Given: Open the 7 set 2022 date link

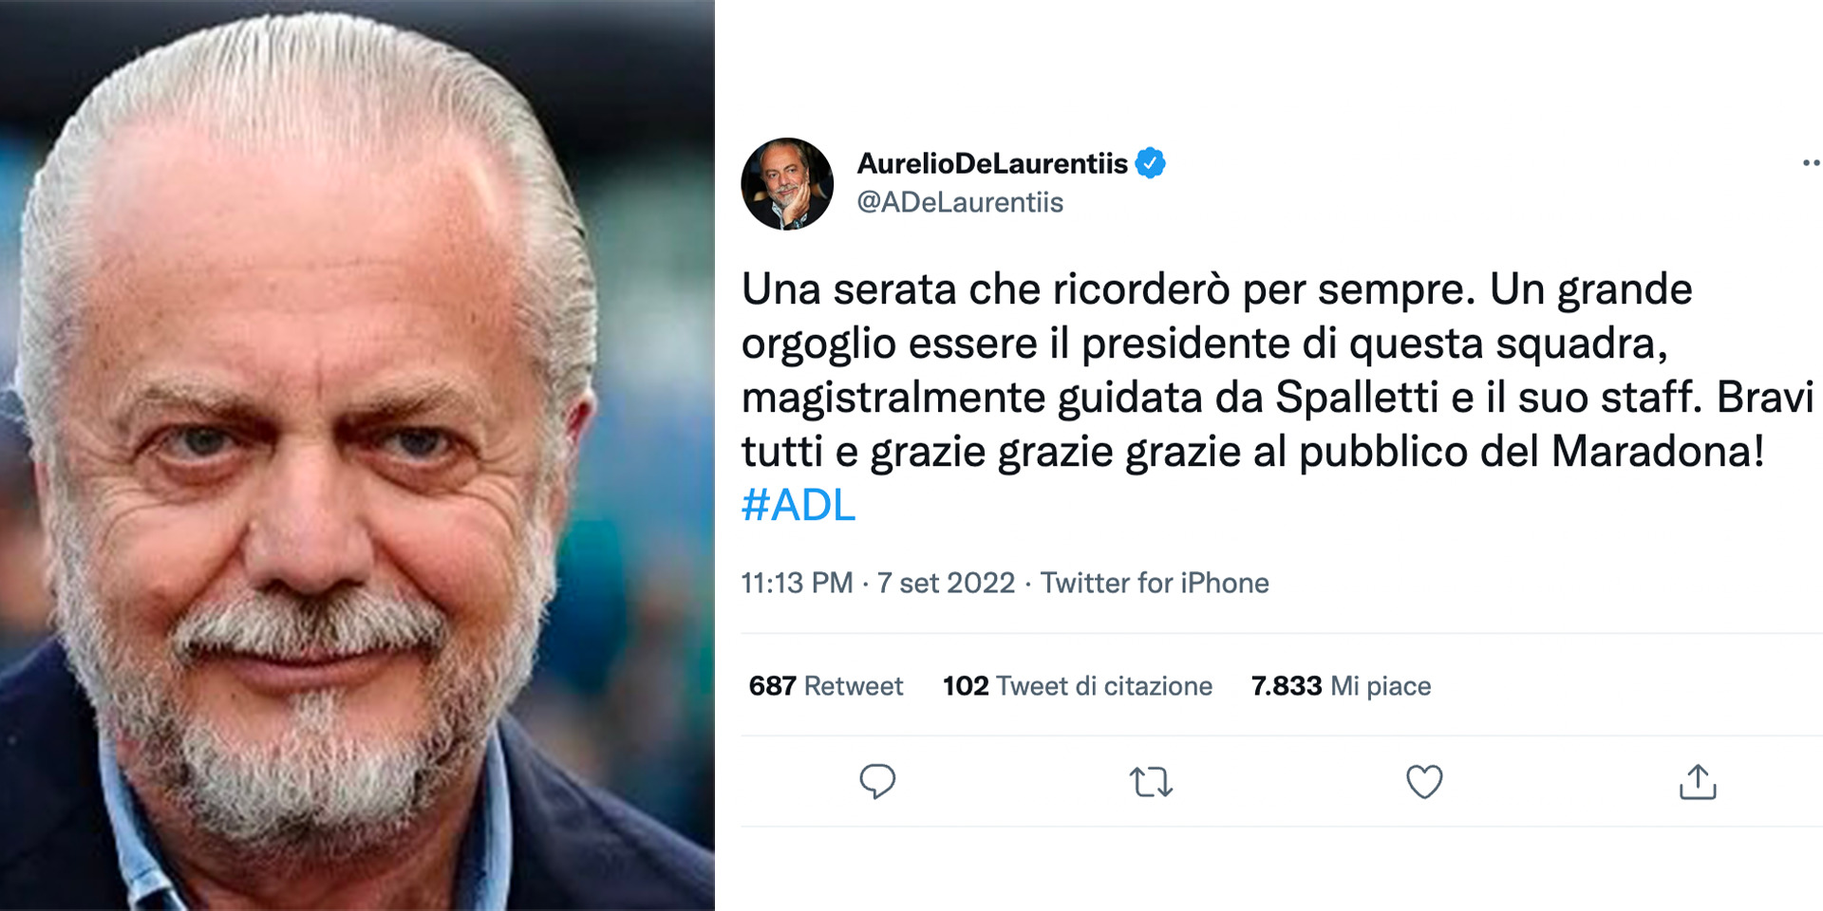Looking at the screenshot, I should pyautogui.click(x=946, y=583).
